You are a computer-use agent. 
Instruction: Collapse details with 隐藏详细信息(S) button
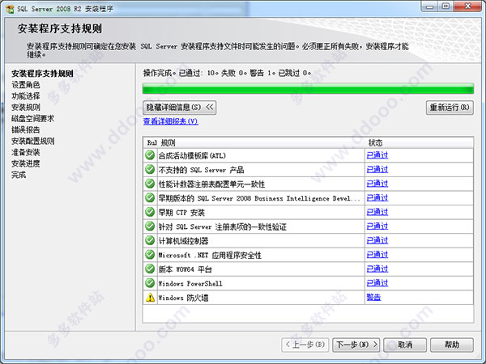point(180,108)
